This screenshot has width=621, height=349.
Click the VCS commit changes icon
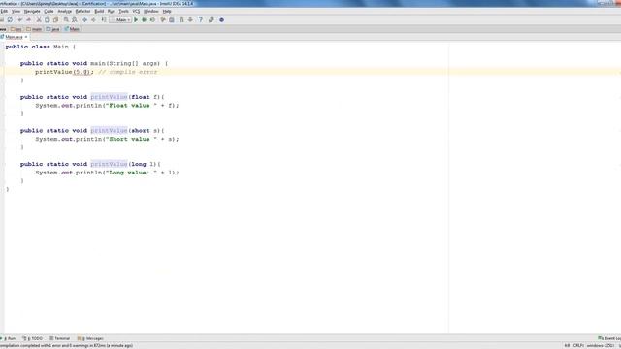click(190, 19)
